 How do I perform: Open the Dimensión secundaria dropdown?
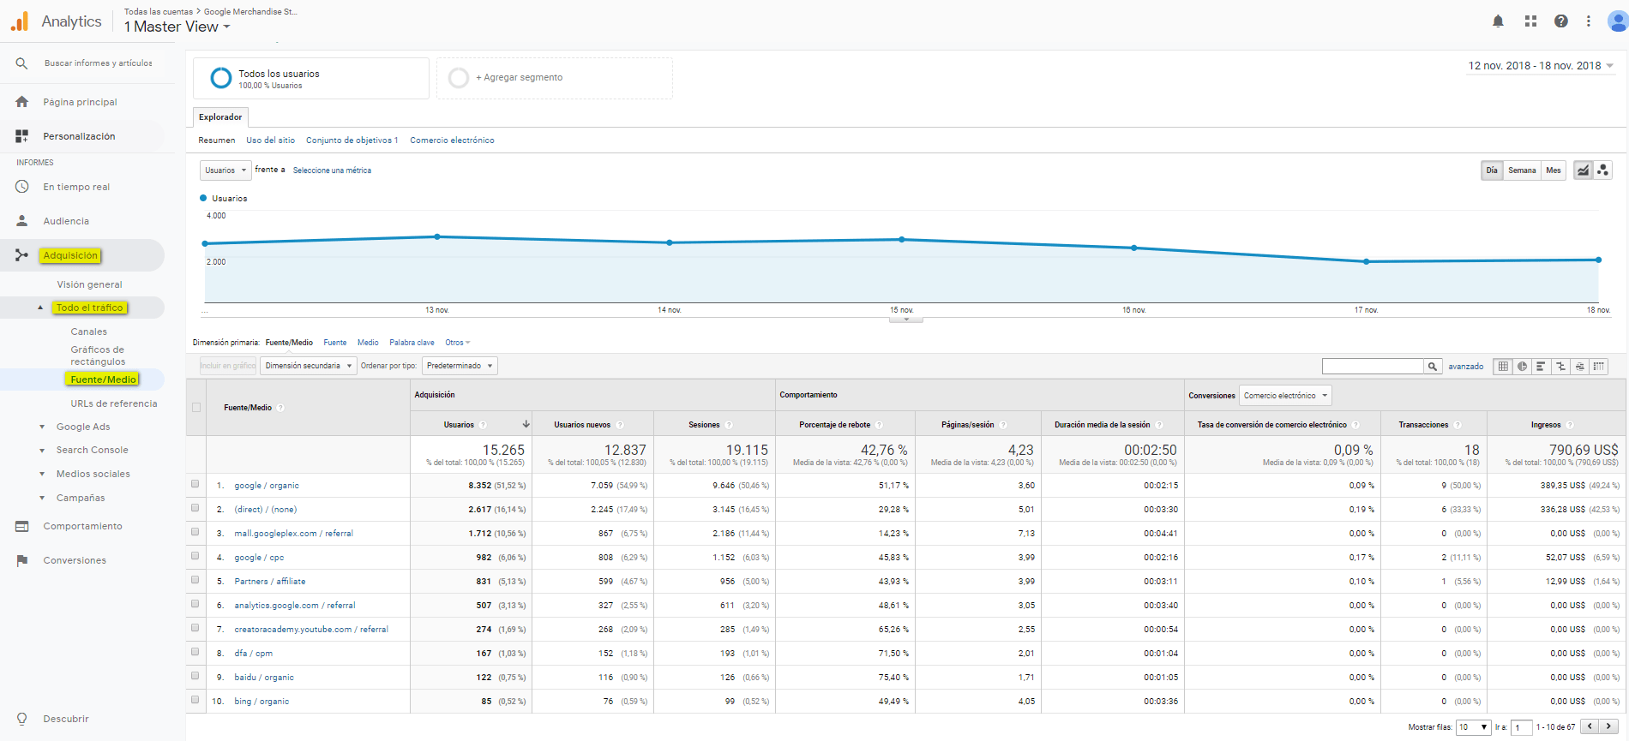tap(308, 366)
